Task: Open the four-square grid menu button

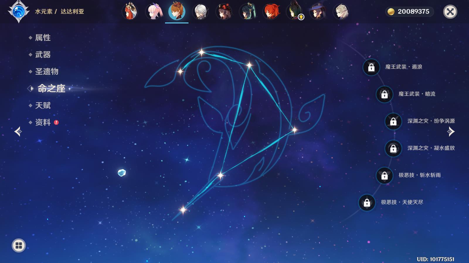Action: point(19,245)
